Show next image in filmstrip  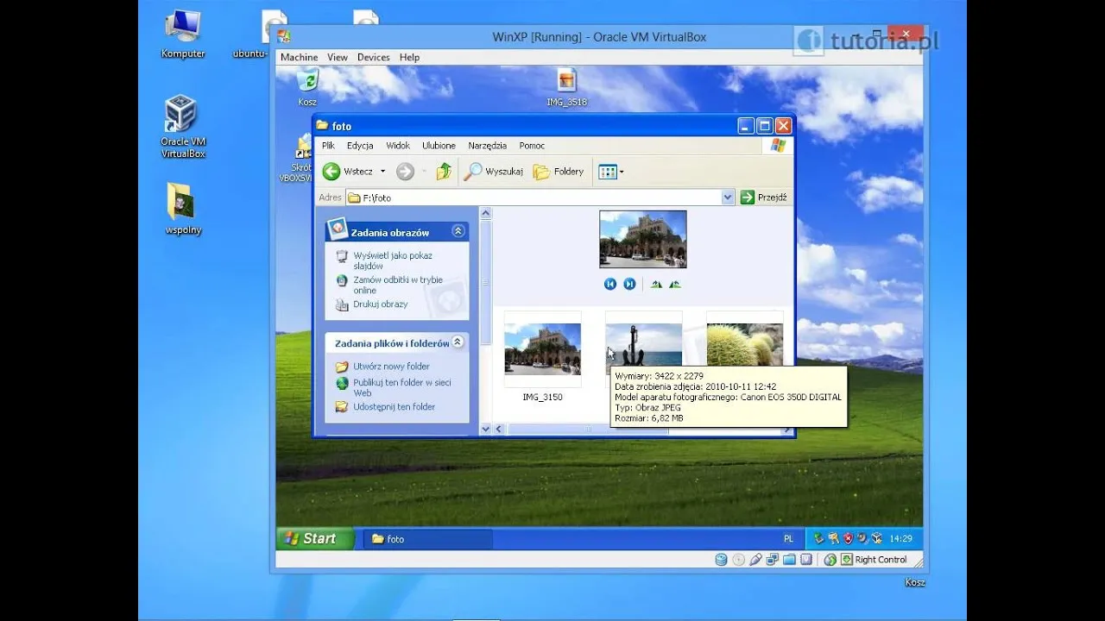pos(629,284)
